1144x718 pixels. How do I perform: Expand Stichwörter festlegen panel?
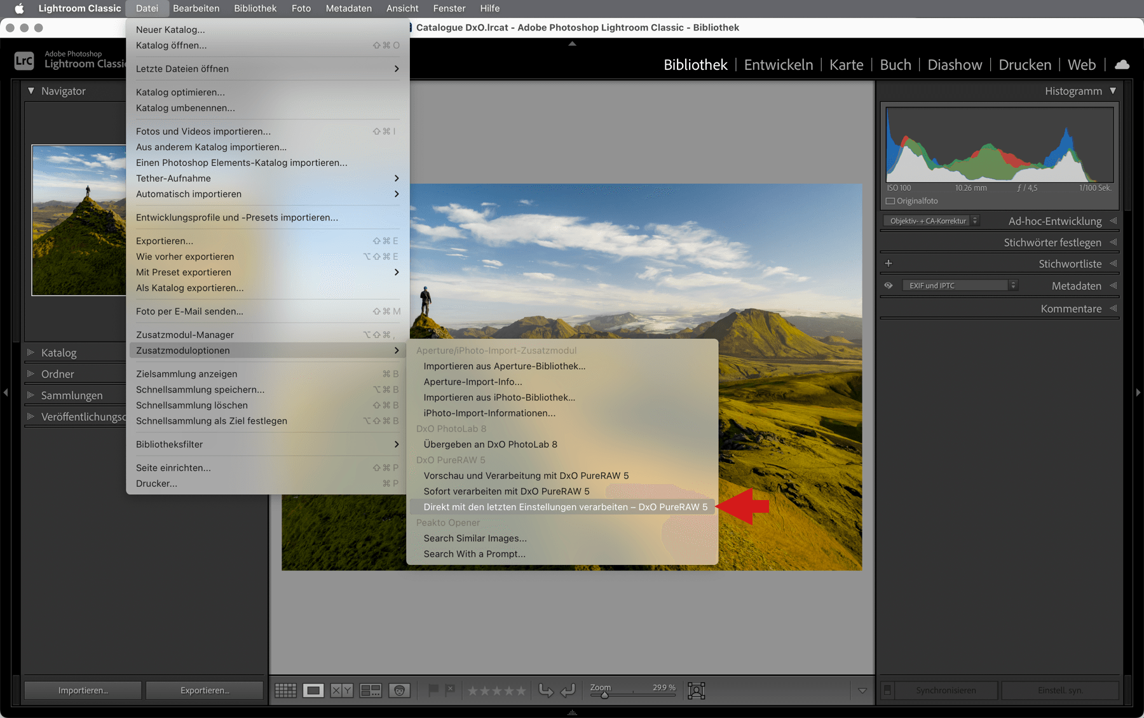point(1113,242)
